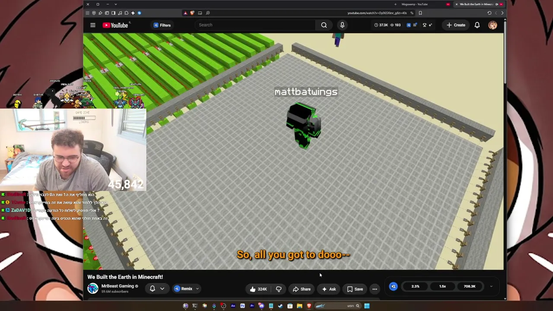Open the vidIQ icon in the masthead

(x=409, y=25)
